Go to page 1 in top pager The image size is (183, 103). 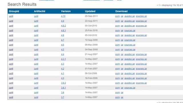[x=159, y=5]
